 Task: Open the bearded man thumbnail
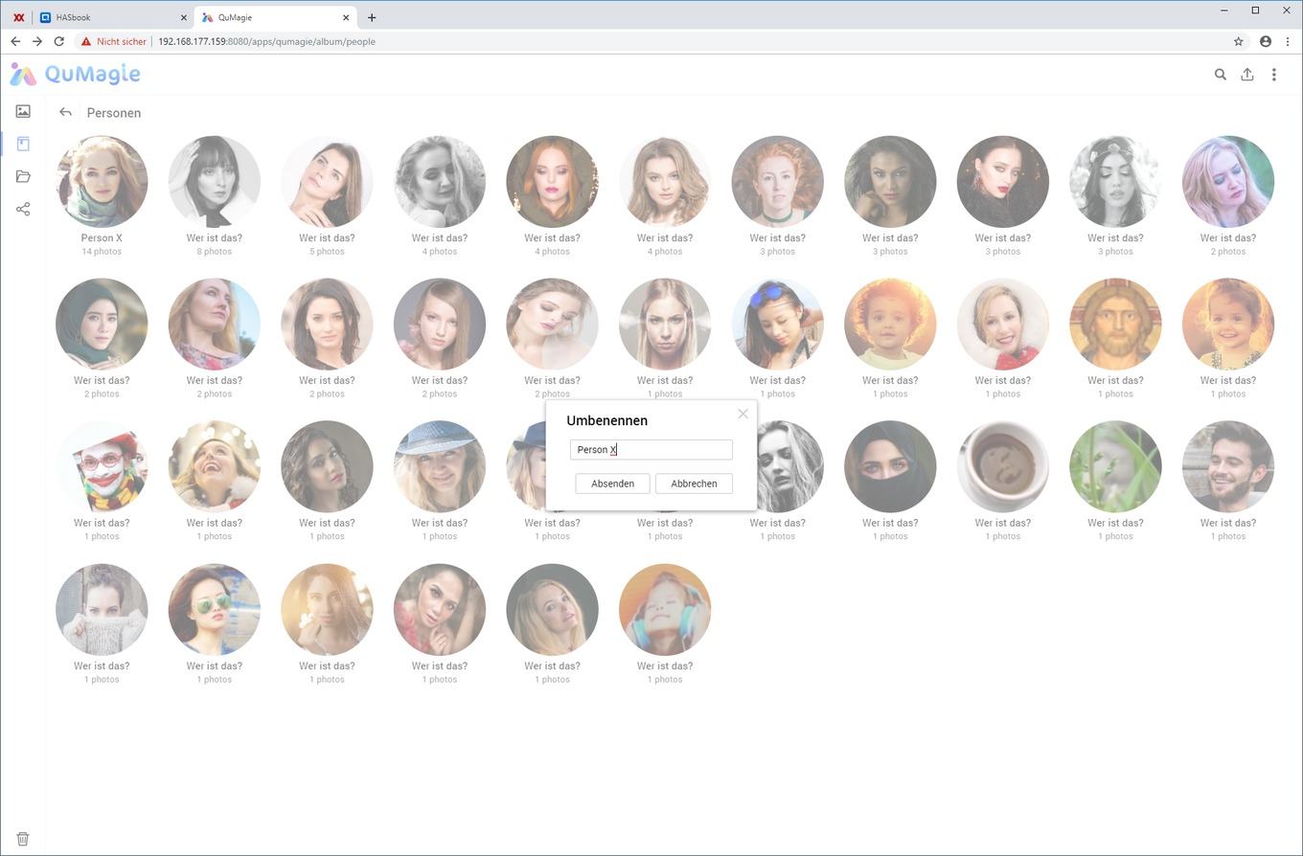[1228, 466]
